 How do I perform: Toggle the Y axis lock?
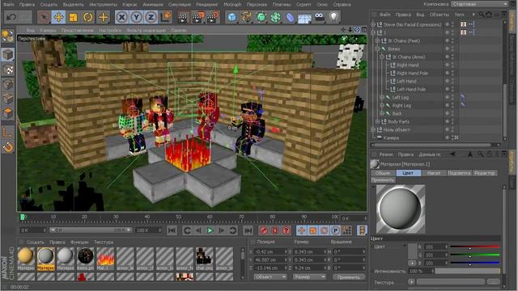pyautogui.click(x=136, y=17)
